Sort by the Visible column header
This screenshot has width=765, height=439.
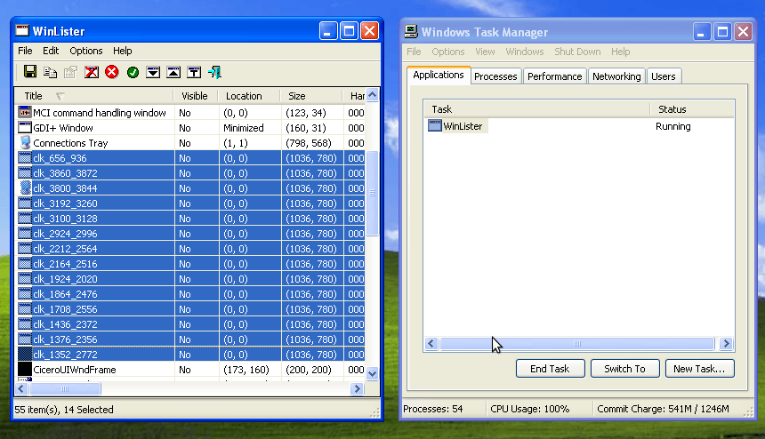(x=196, y=96)
